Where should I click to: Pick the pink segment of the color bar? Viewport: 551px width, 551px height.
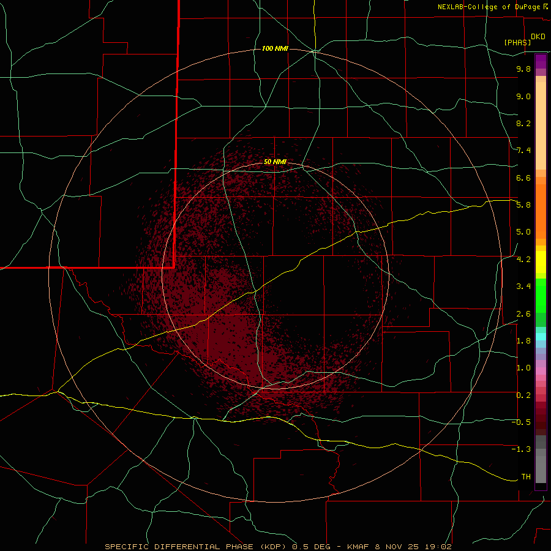pyautogui.click(x=541, y=371)
